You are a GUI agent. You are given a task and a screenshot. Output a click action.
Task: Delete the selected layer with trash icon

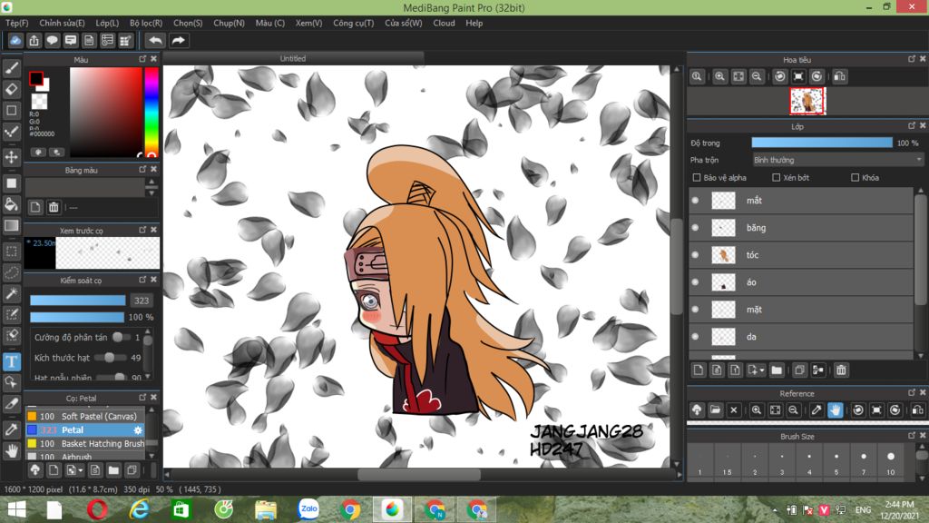coord(841,370)
